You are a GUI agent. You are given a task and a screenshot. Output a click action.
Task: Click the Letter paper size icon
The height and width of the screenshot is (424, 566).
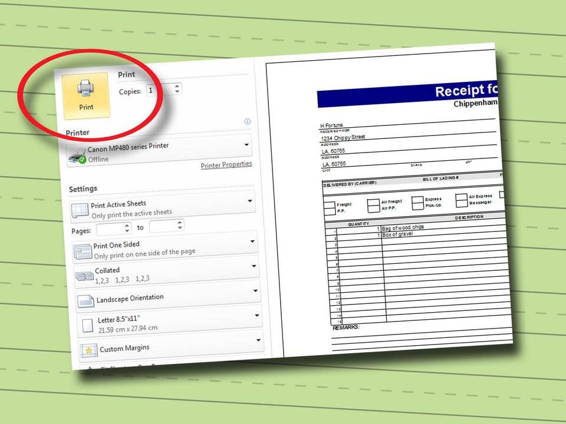87,326
